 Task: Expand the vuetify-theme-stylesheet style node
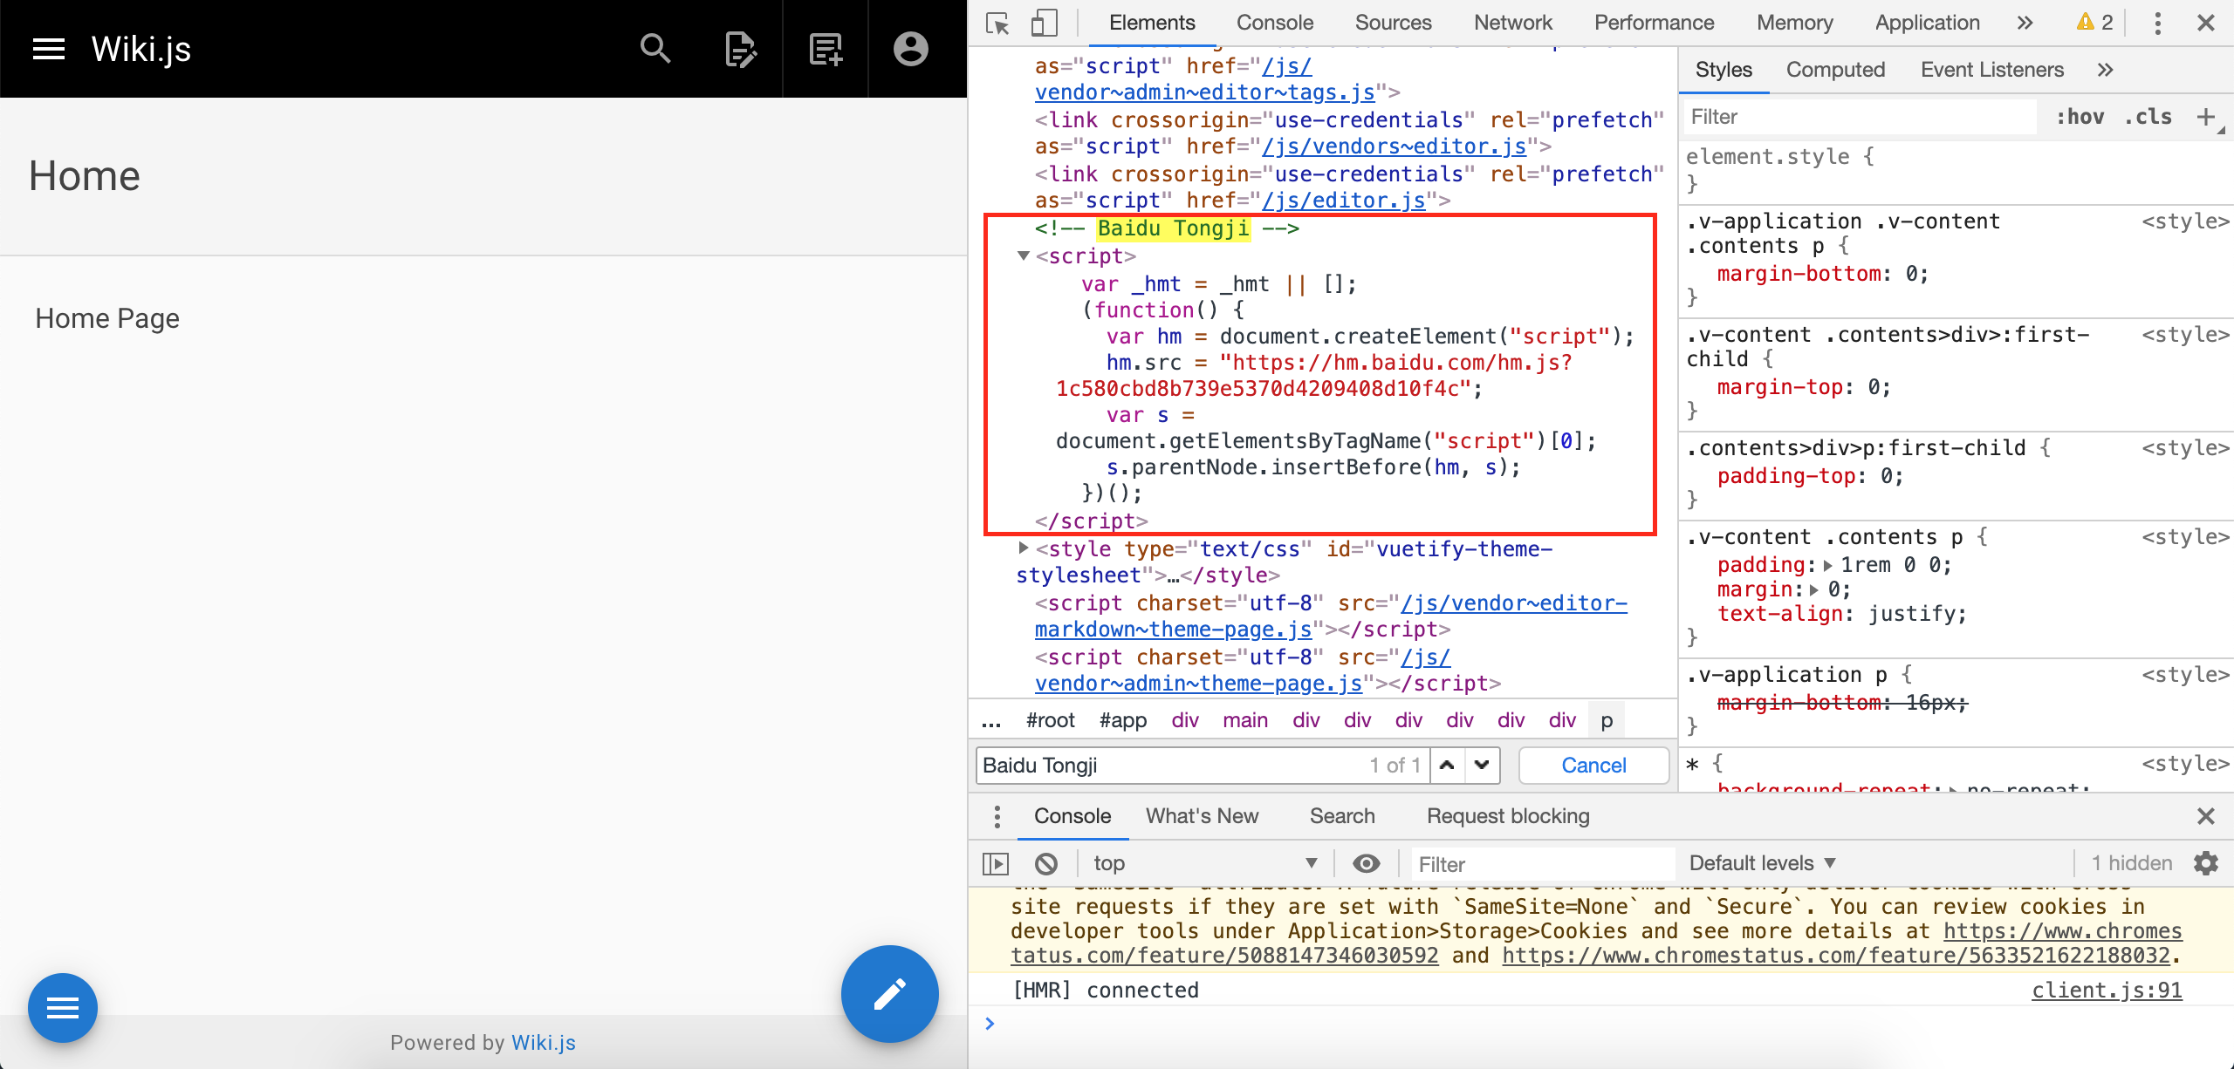[1024, 548]
